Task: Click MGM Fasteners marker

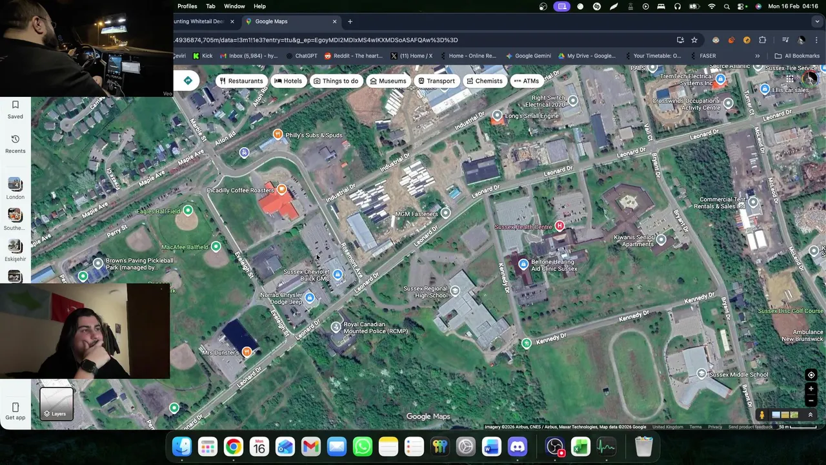Action: [x=445, y=212]
